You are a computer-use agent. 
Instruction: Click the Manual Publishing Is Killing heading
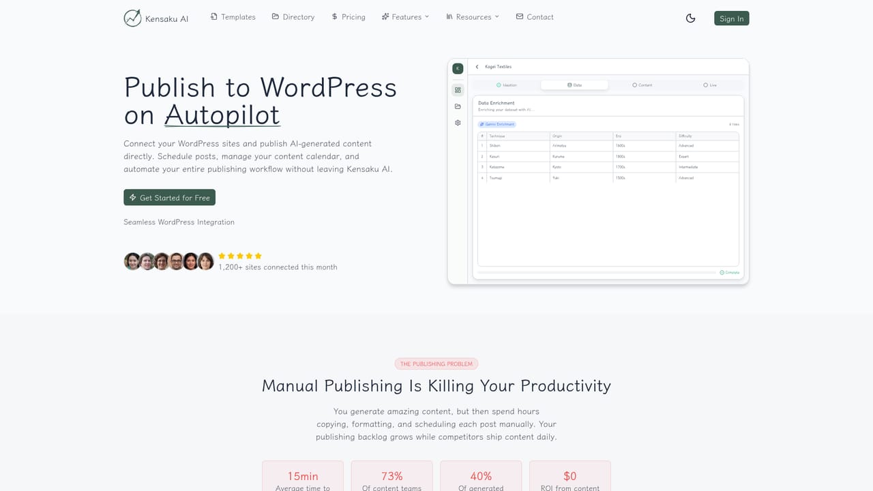pos(436,386)
